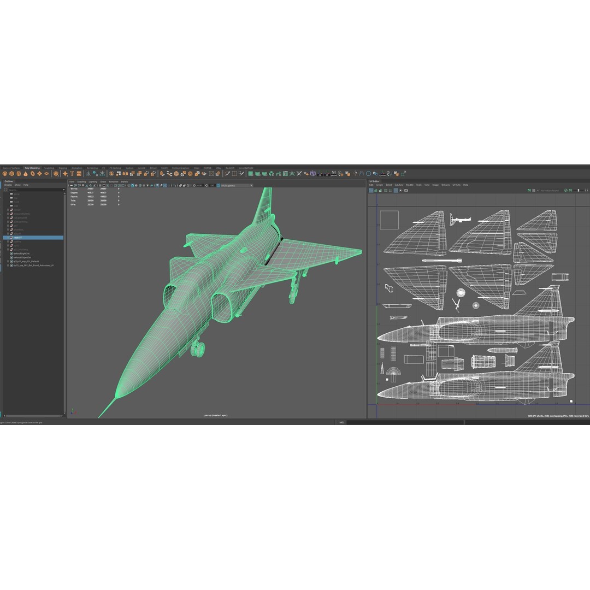The height and width of the screenshot is (590, 590).
Task: Click the platonic solid shelf icon
Action: (56, 174)
